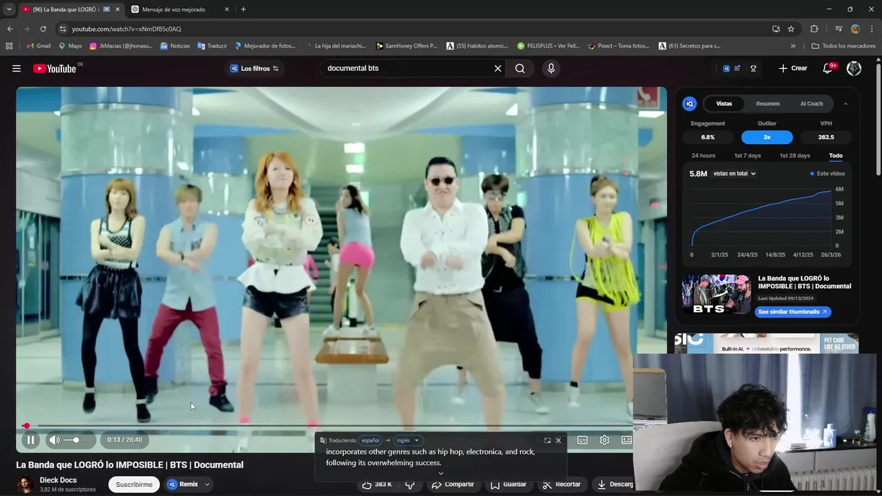Open the browser extensions puzzle icon
This screenshot has height=496, width=882.
pos(814,29)
